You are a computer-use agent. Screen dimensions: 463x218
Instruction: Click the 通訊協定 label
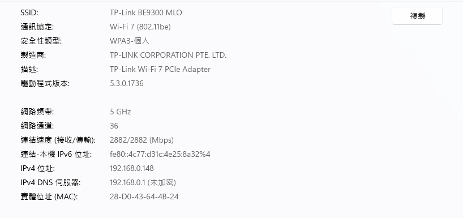pos(37,27)
